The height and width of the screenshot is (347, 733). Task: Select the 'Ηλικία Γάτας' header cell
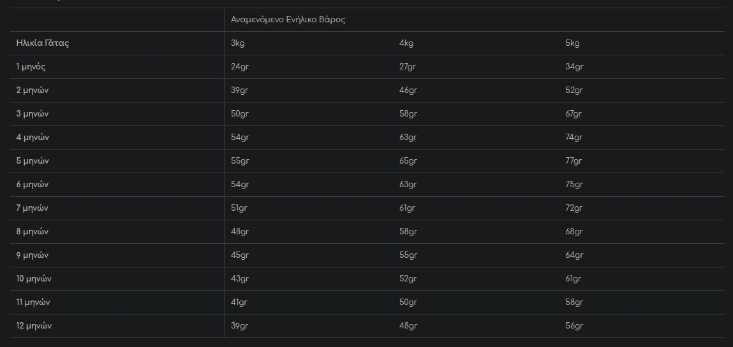click(43, 43)
